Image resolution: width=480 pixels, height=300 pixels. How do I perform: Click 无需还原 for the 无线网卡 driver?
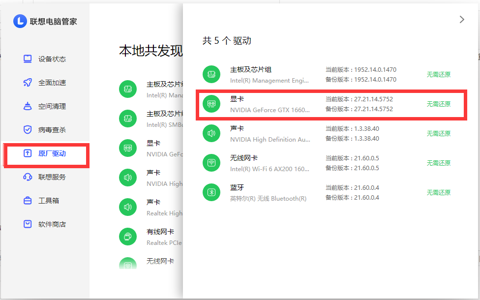439,163
